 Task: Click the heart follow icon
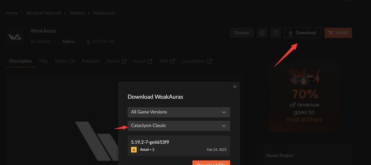[x=275, y=33]
